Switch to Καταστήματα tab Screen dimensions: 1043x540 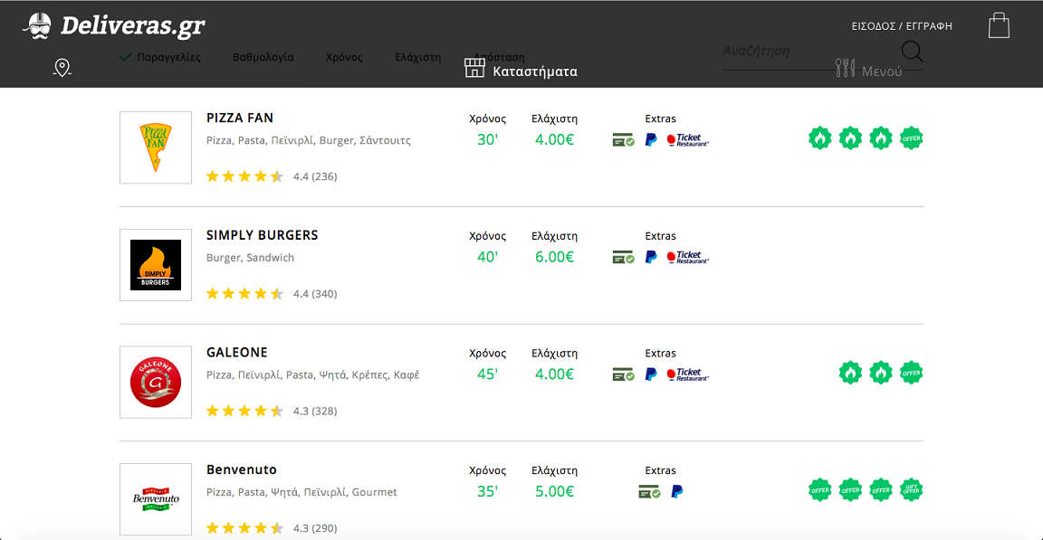[x=521, y=69]
